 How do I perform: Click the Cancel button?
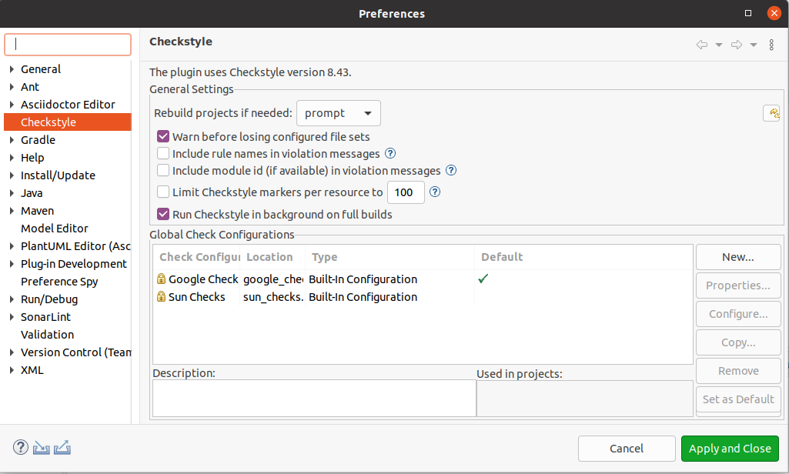[627, 449]
